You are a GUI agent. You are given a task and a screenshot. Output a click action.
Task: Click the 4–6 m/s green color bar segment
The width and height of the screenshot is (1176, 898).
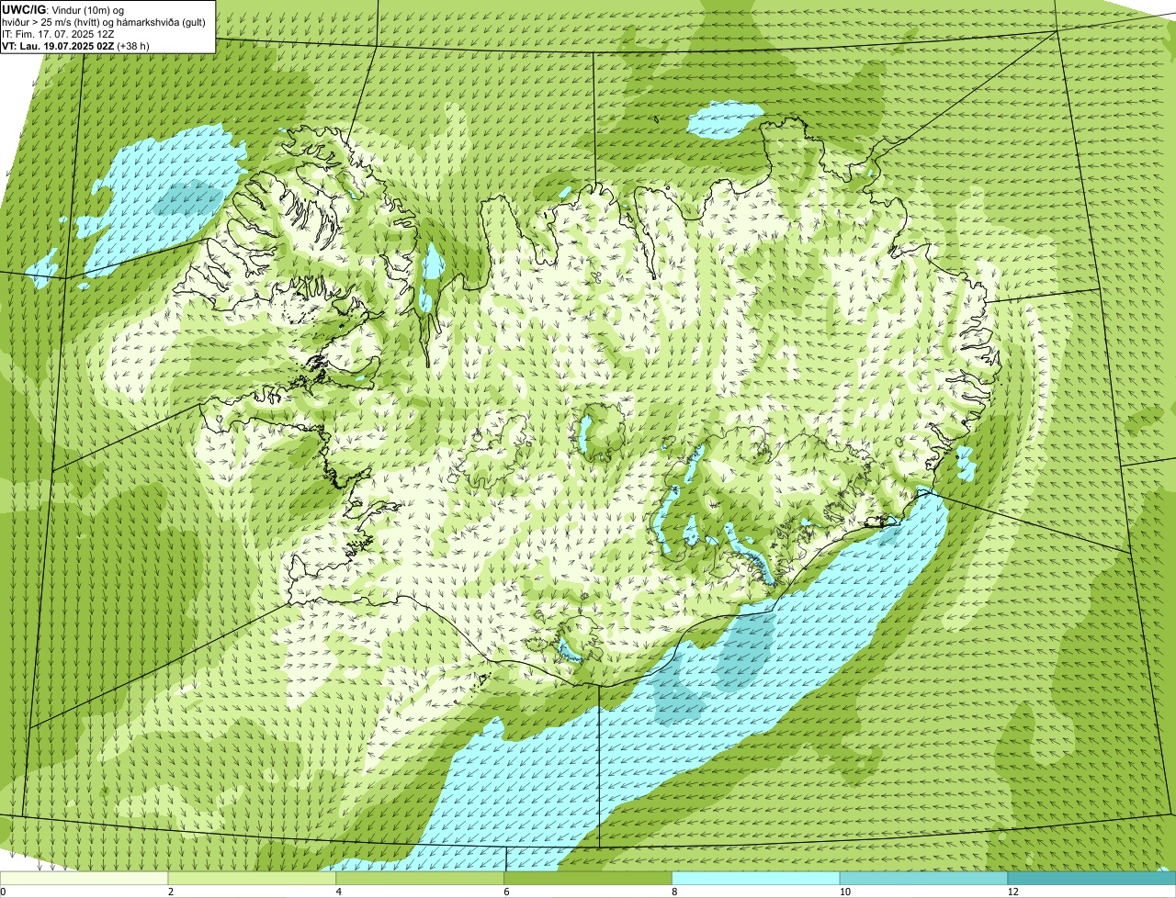[421, 878]
